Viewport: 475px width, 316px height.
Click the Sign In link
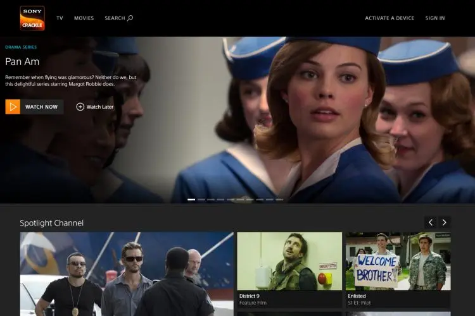coord(435,18)
